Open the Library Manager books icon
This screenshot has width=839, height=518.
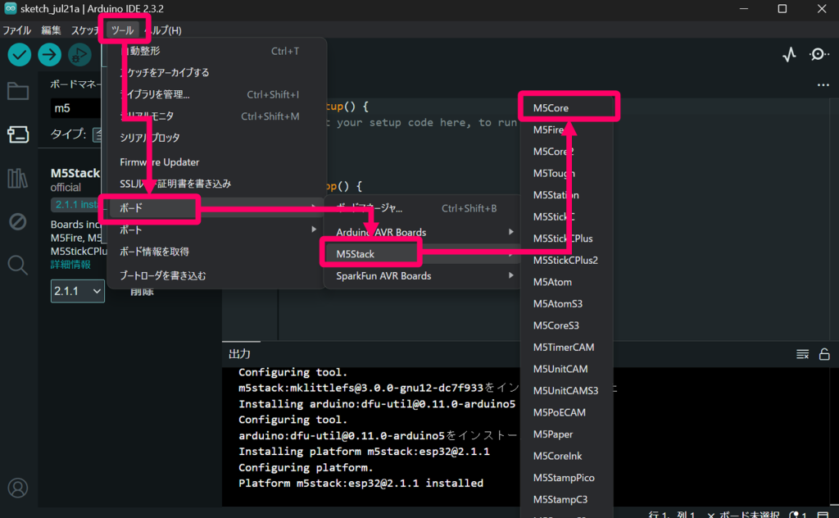pyautogui.click(x=18, y=178)
